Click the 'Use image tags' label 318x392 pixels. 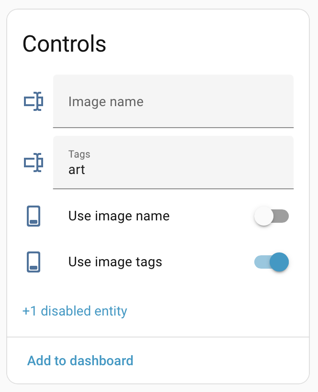point(115,262)
